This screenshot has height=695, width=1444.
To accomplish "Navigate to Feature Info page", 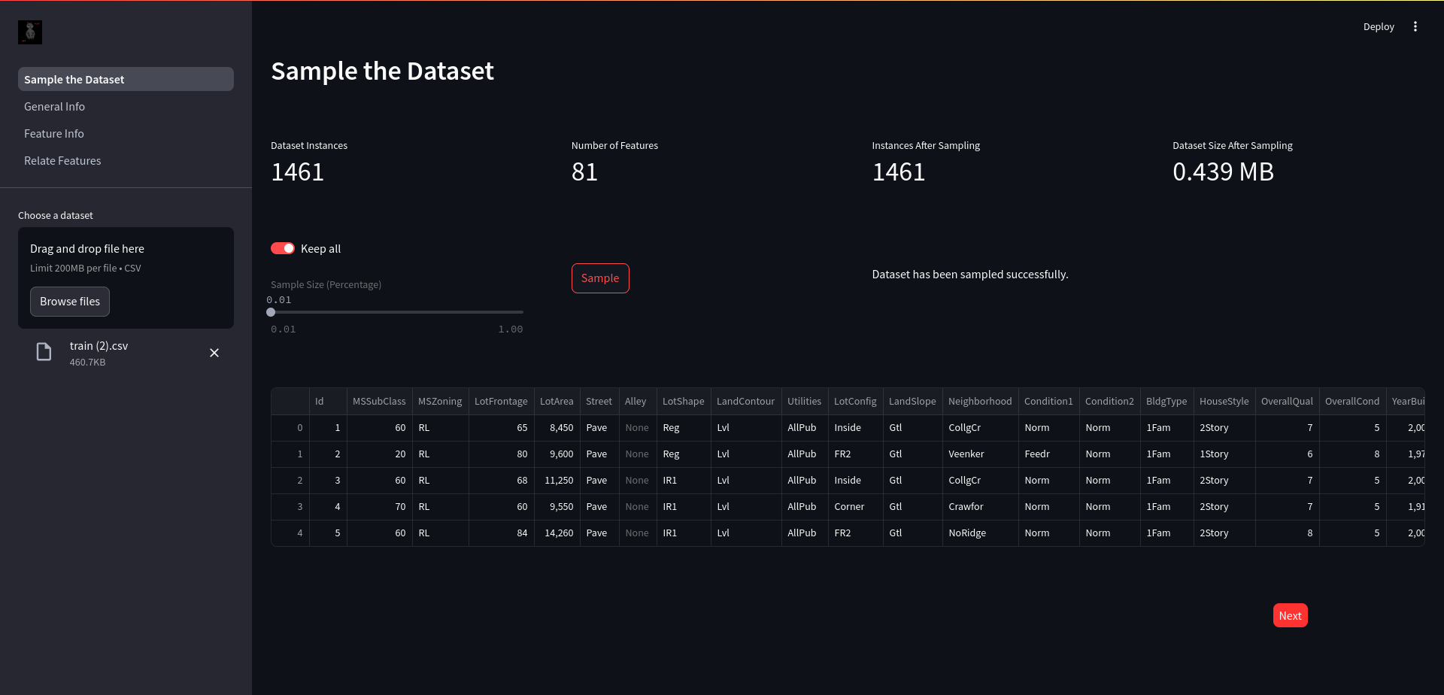I will click(126, 133).
